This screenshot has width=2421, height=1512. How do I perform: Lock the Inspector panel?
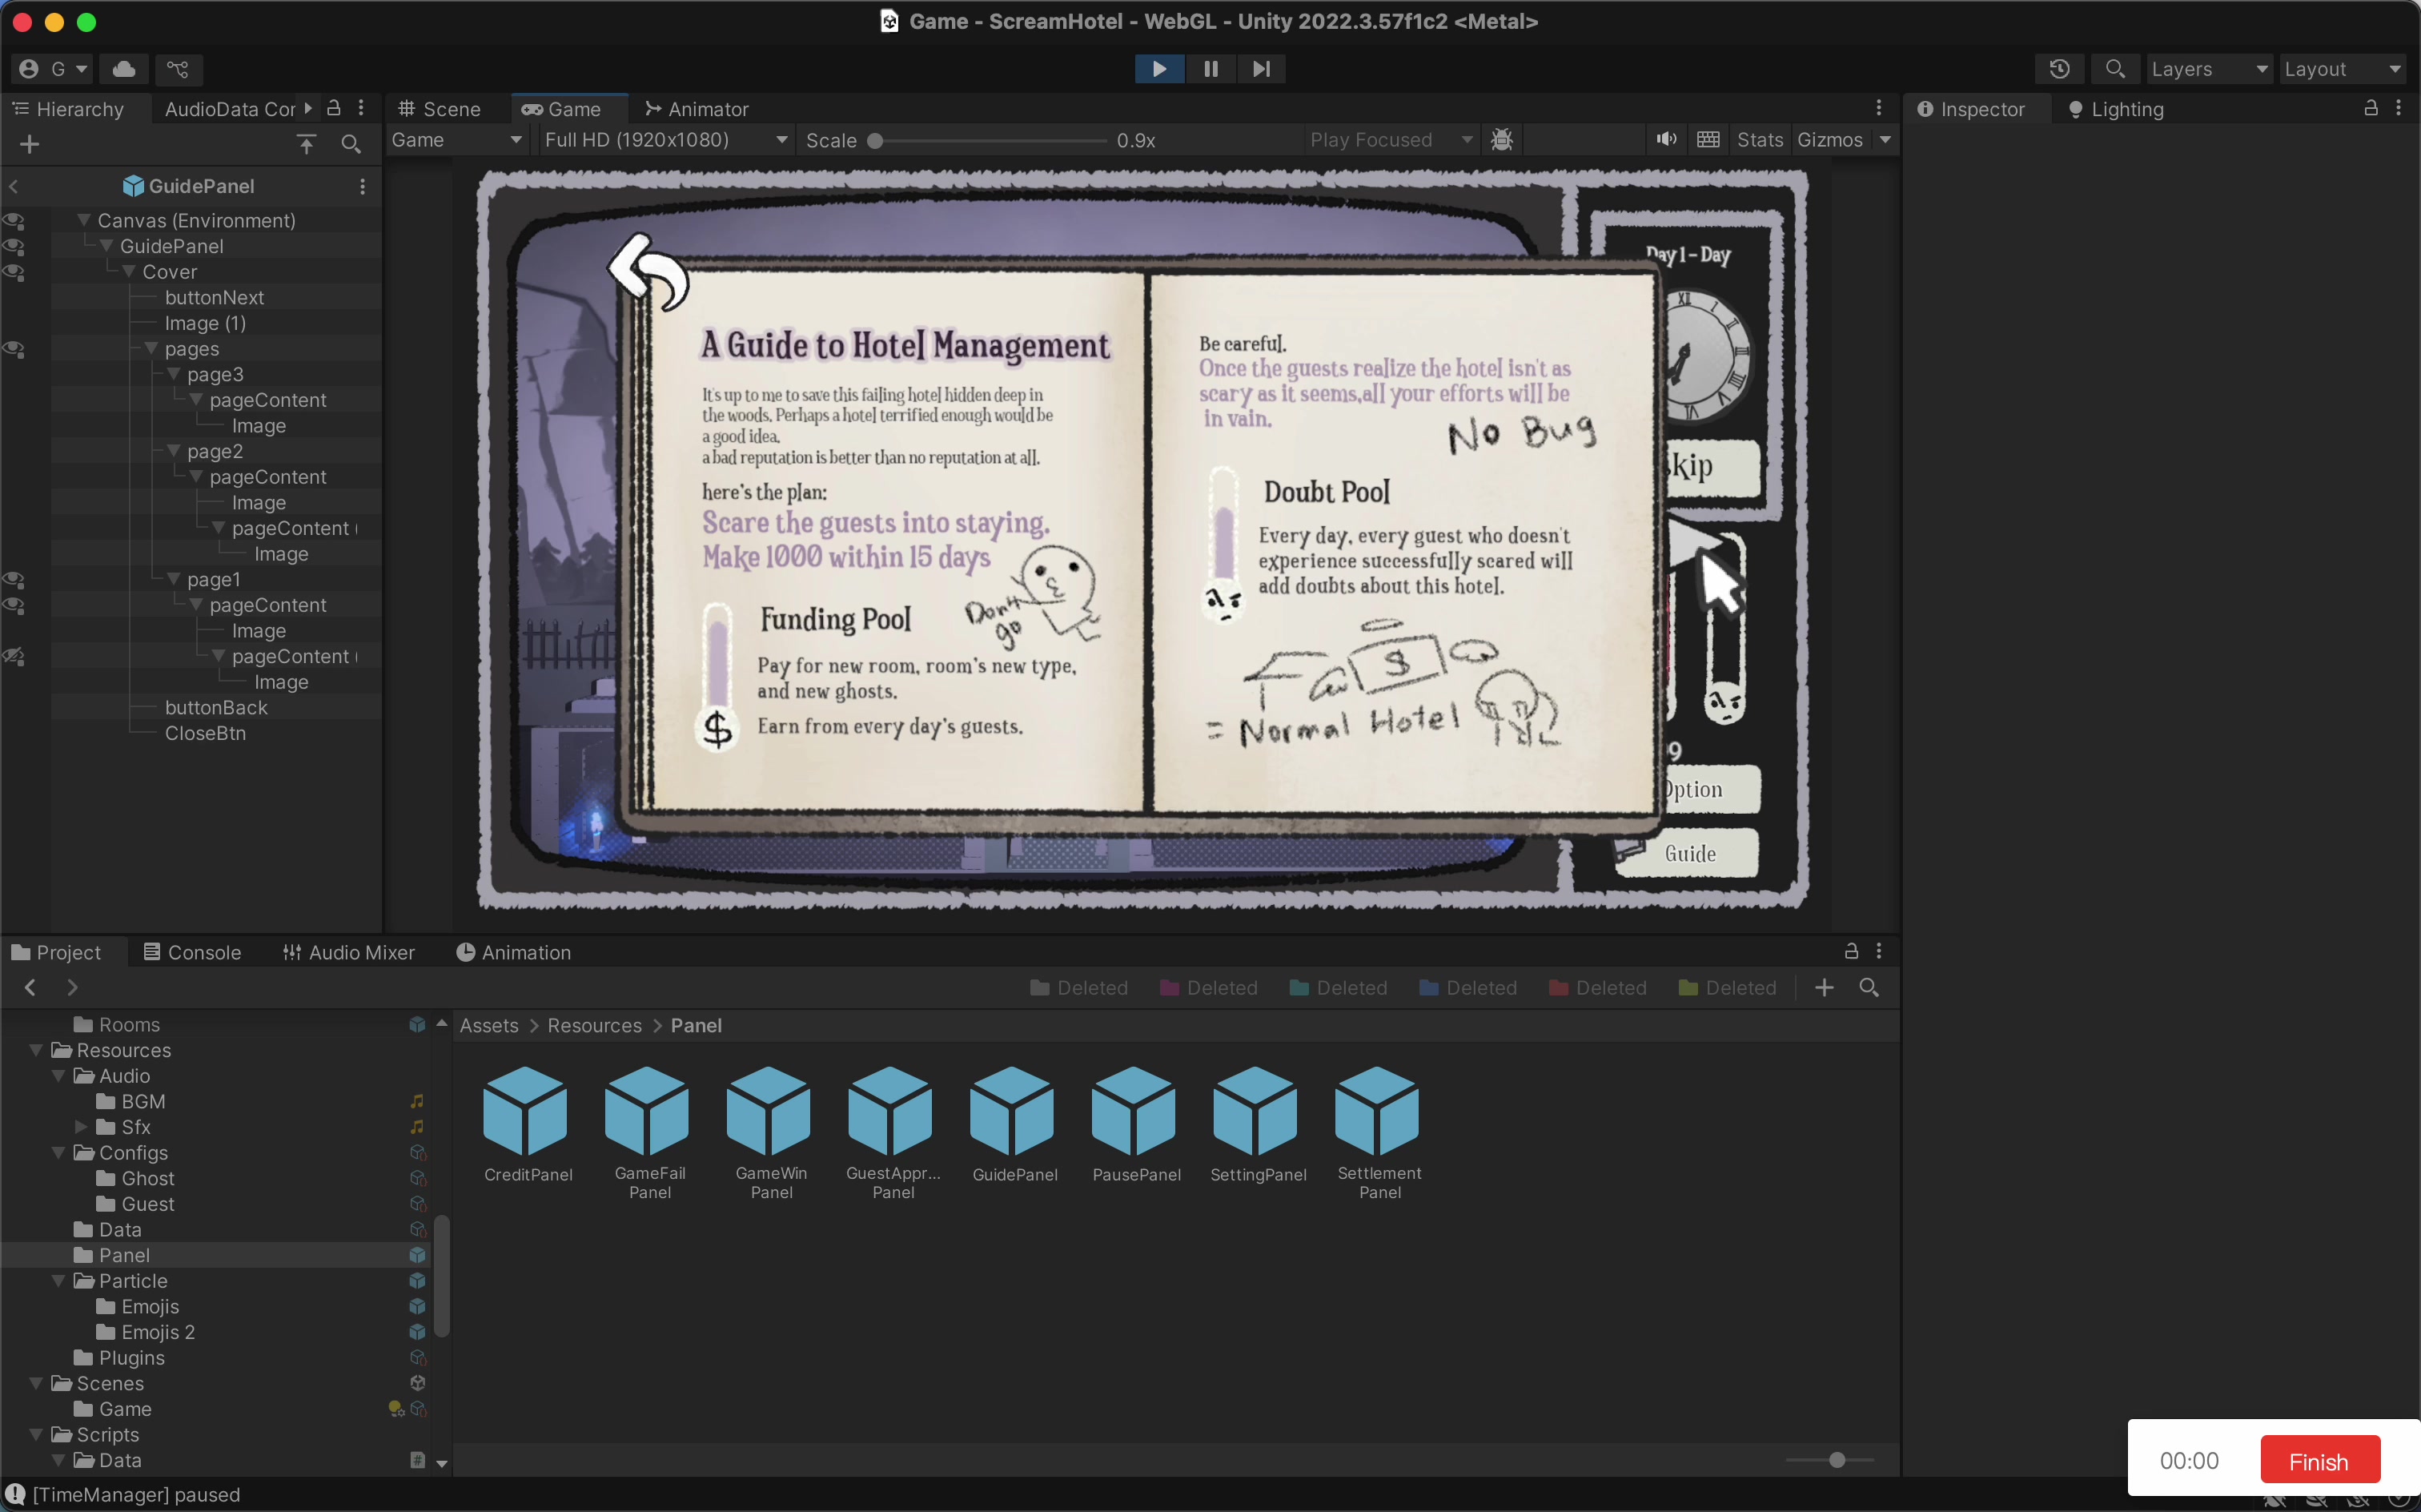pos(2369,109)
